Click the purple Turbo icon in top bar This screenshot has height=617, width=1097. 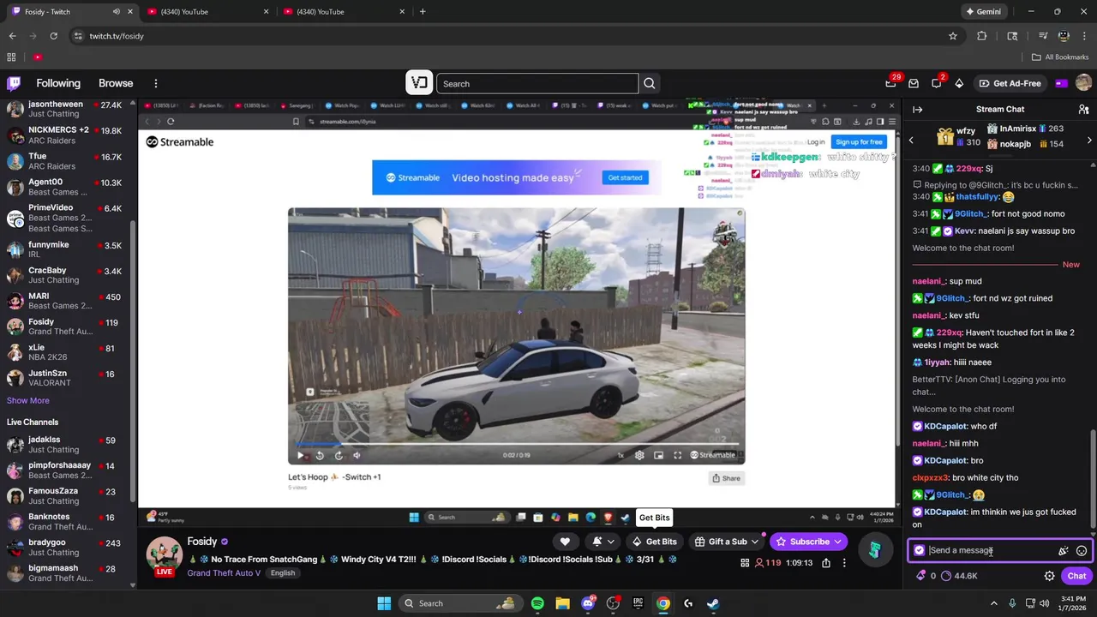[x=1061, y=83]
